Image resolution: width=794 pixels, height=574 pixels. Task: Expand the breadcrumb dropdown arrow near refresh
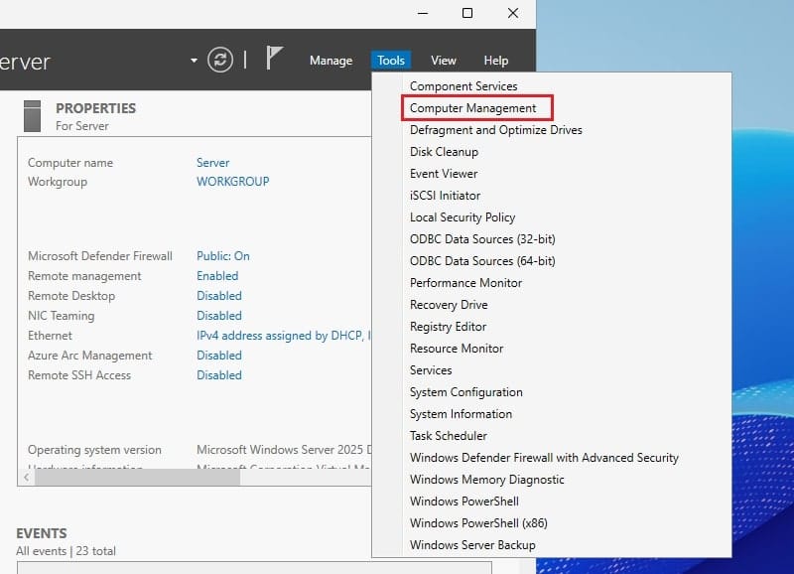click(x=194, y=61)
